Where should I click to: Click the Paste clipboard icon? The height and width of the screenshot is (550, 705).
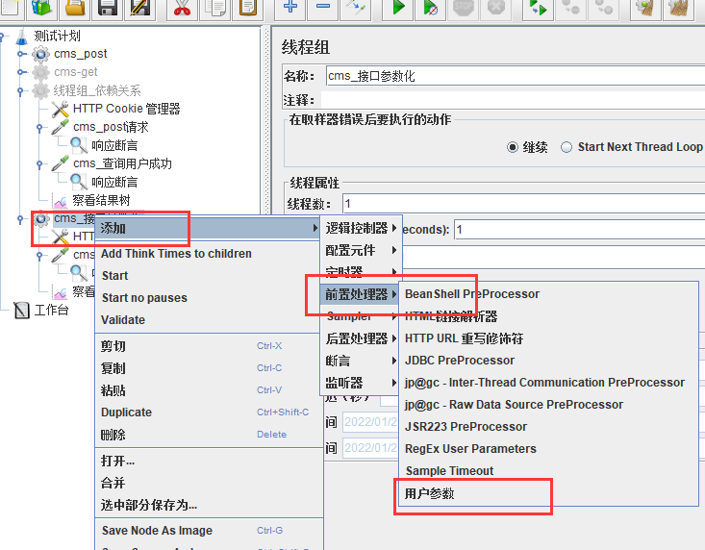point(248,8)
